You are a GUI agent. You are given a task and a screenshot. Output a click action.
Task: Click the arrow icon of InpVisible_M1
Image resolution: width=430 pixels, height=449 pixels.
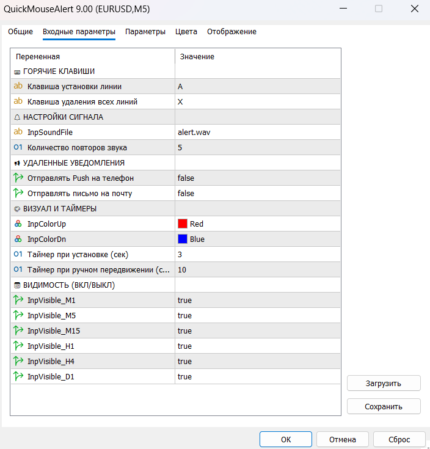[x=18, y=300]
